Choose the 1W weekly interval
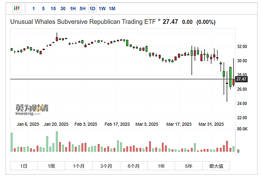The image size is (261, 178). click(x=102, y=9)
